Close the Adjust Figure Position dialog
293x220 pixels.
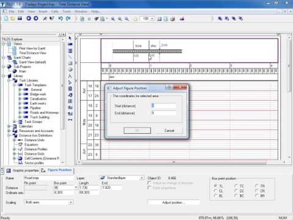coord(180,87)
